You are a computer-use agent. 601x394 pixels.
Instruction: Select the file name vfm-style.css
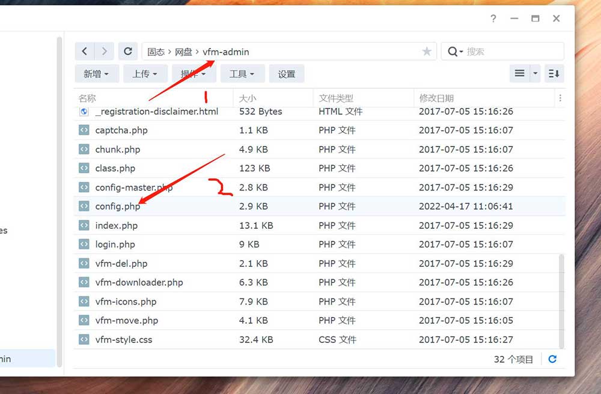123,339
